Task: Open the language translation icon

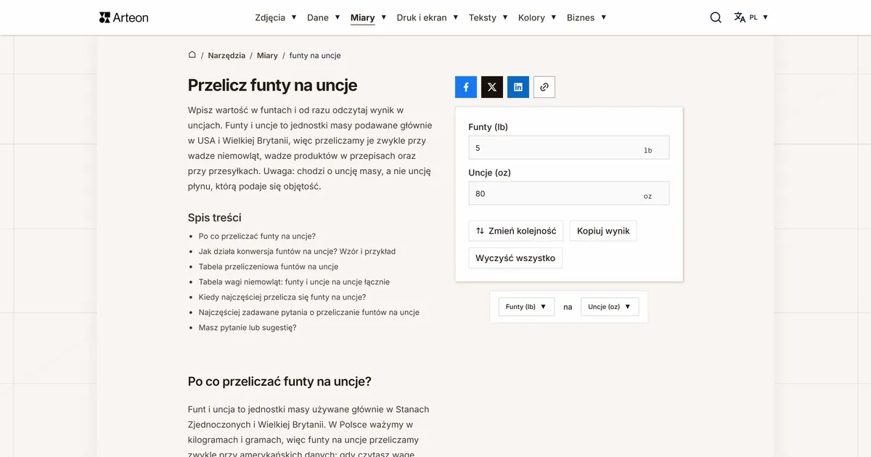Action: (740, 17)
